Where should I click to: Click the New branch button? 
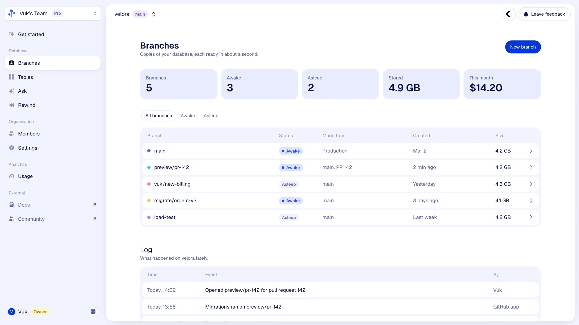coord(523,47)
